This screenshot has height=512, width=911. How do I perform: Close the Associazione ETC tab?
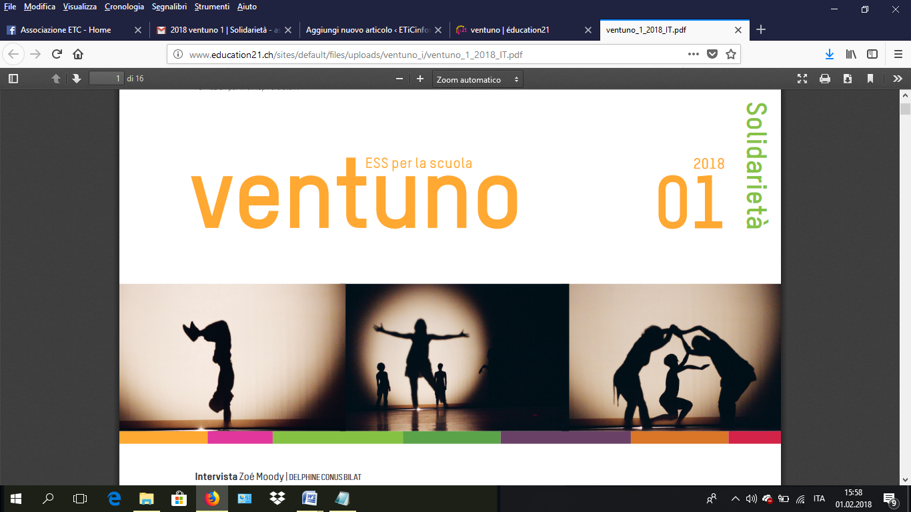pos(138,30)
